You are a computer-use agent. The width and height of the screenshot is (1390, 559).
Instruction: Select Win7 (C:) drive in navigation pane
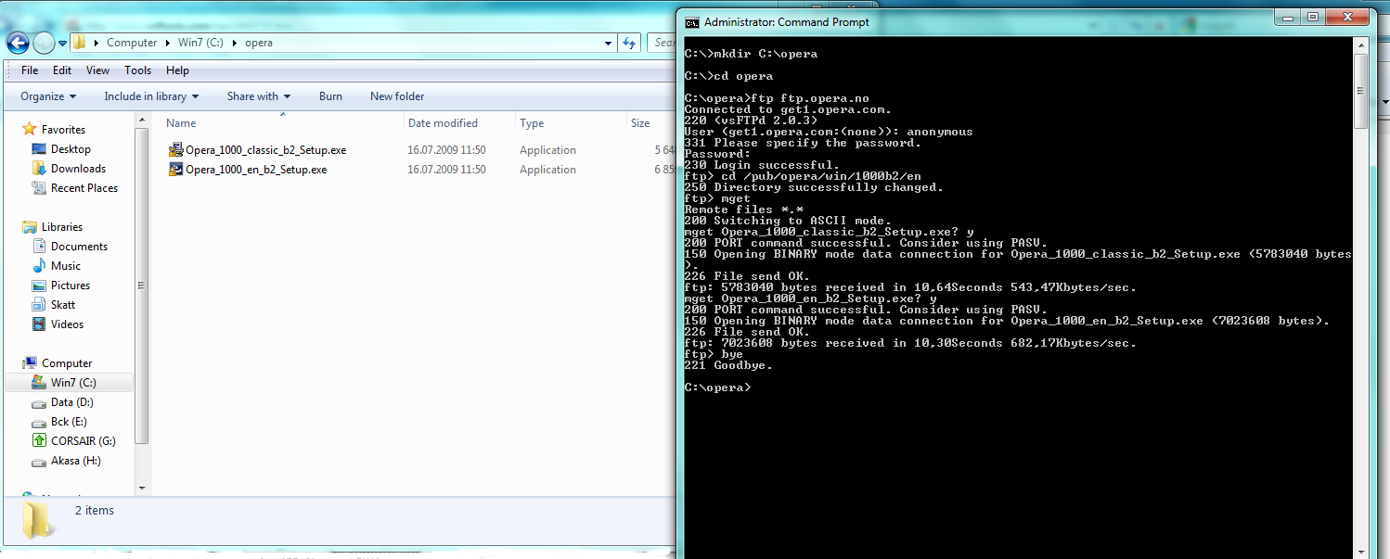73,383
